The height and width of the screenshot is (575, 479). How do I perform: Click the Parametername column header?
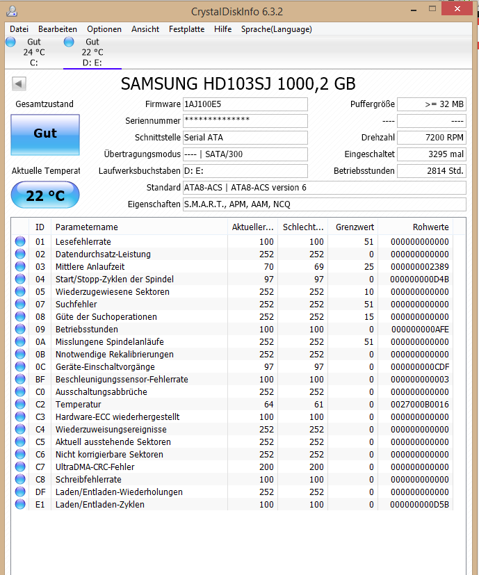[x=139, y=227]
